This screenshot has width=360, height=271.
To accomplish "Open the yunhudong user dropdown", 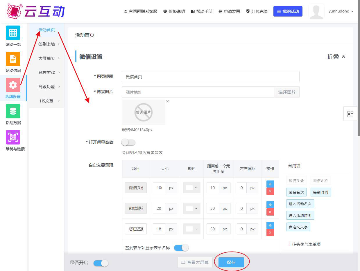I will coord(341,11).
